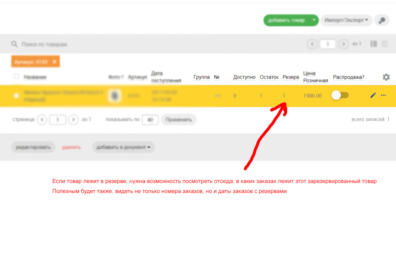Click the red удалить link
396x254 pixels.
coord(71,147)
